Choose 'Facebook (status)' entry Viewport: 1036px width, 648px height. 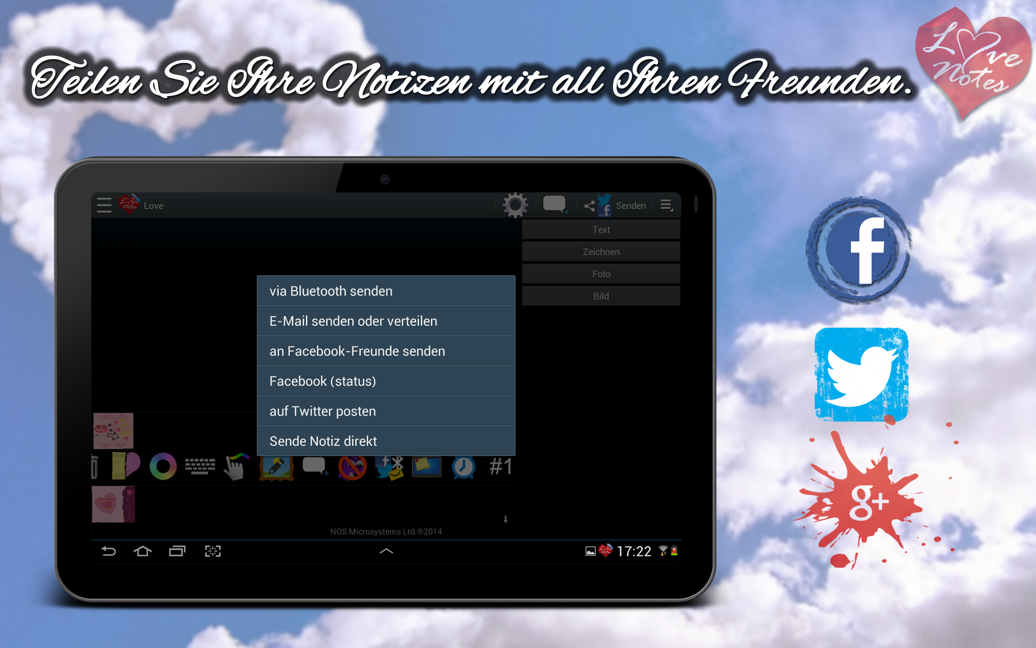pos(386,381)
